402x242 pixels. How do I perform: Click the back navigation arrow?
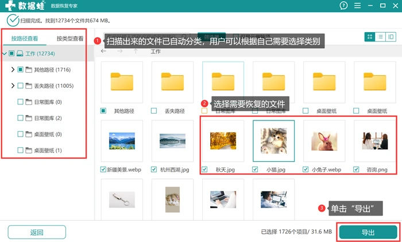[103, 51]
